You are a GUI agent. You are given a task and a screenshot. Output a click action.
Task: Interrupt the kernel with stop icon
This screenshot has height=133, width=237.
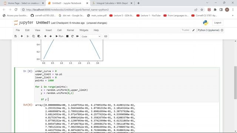click(67, 36)
